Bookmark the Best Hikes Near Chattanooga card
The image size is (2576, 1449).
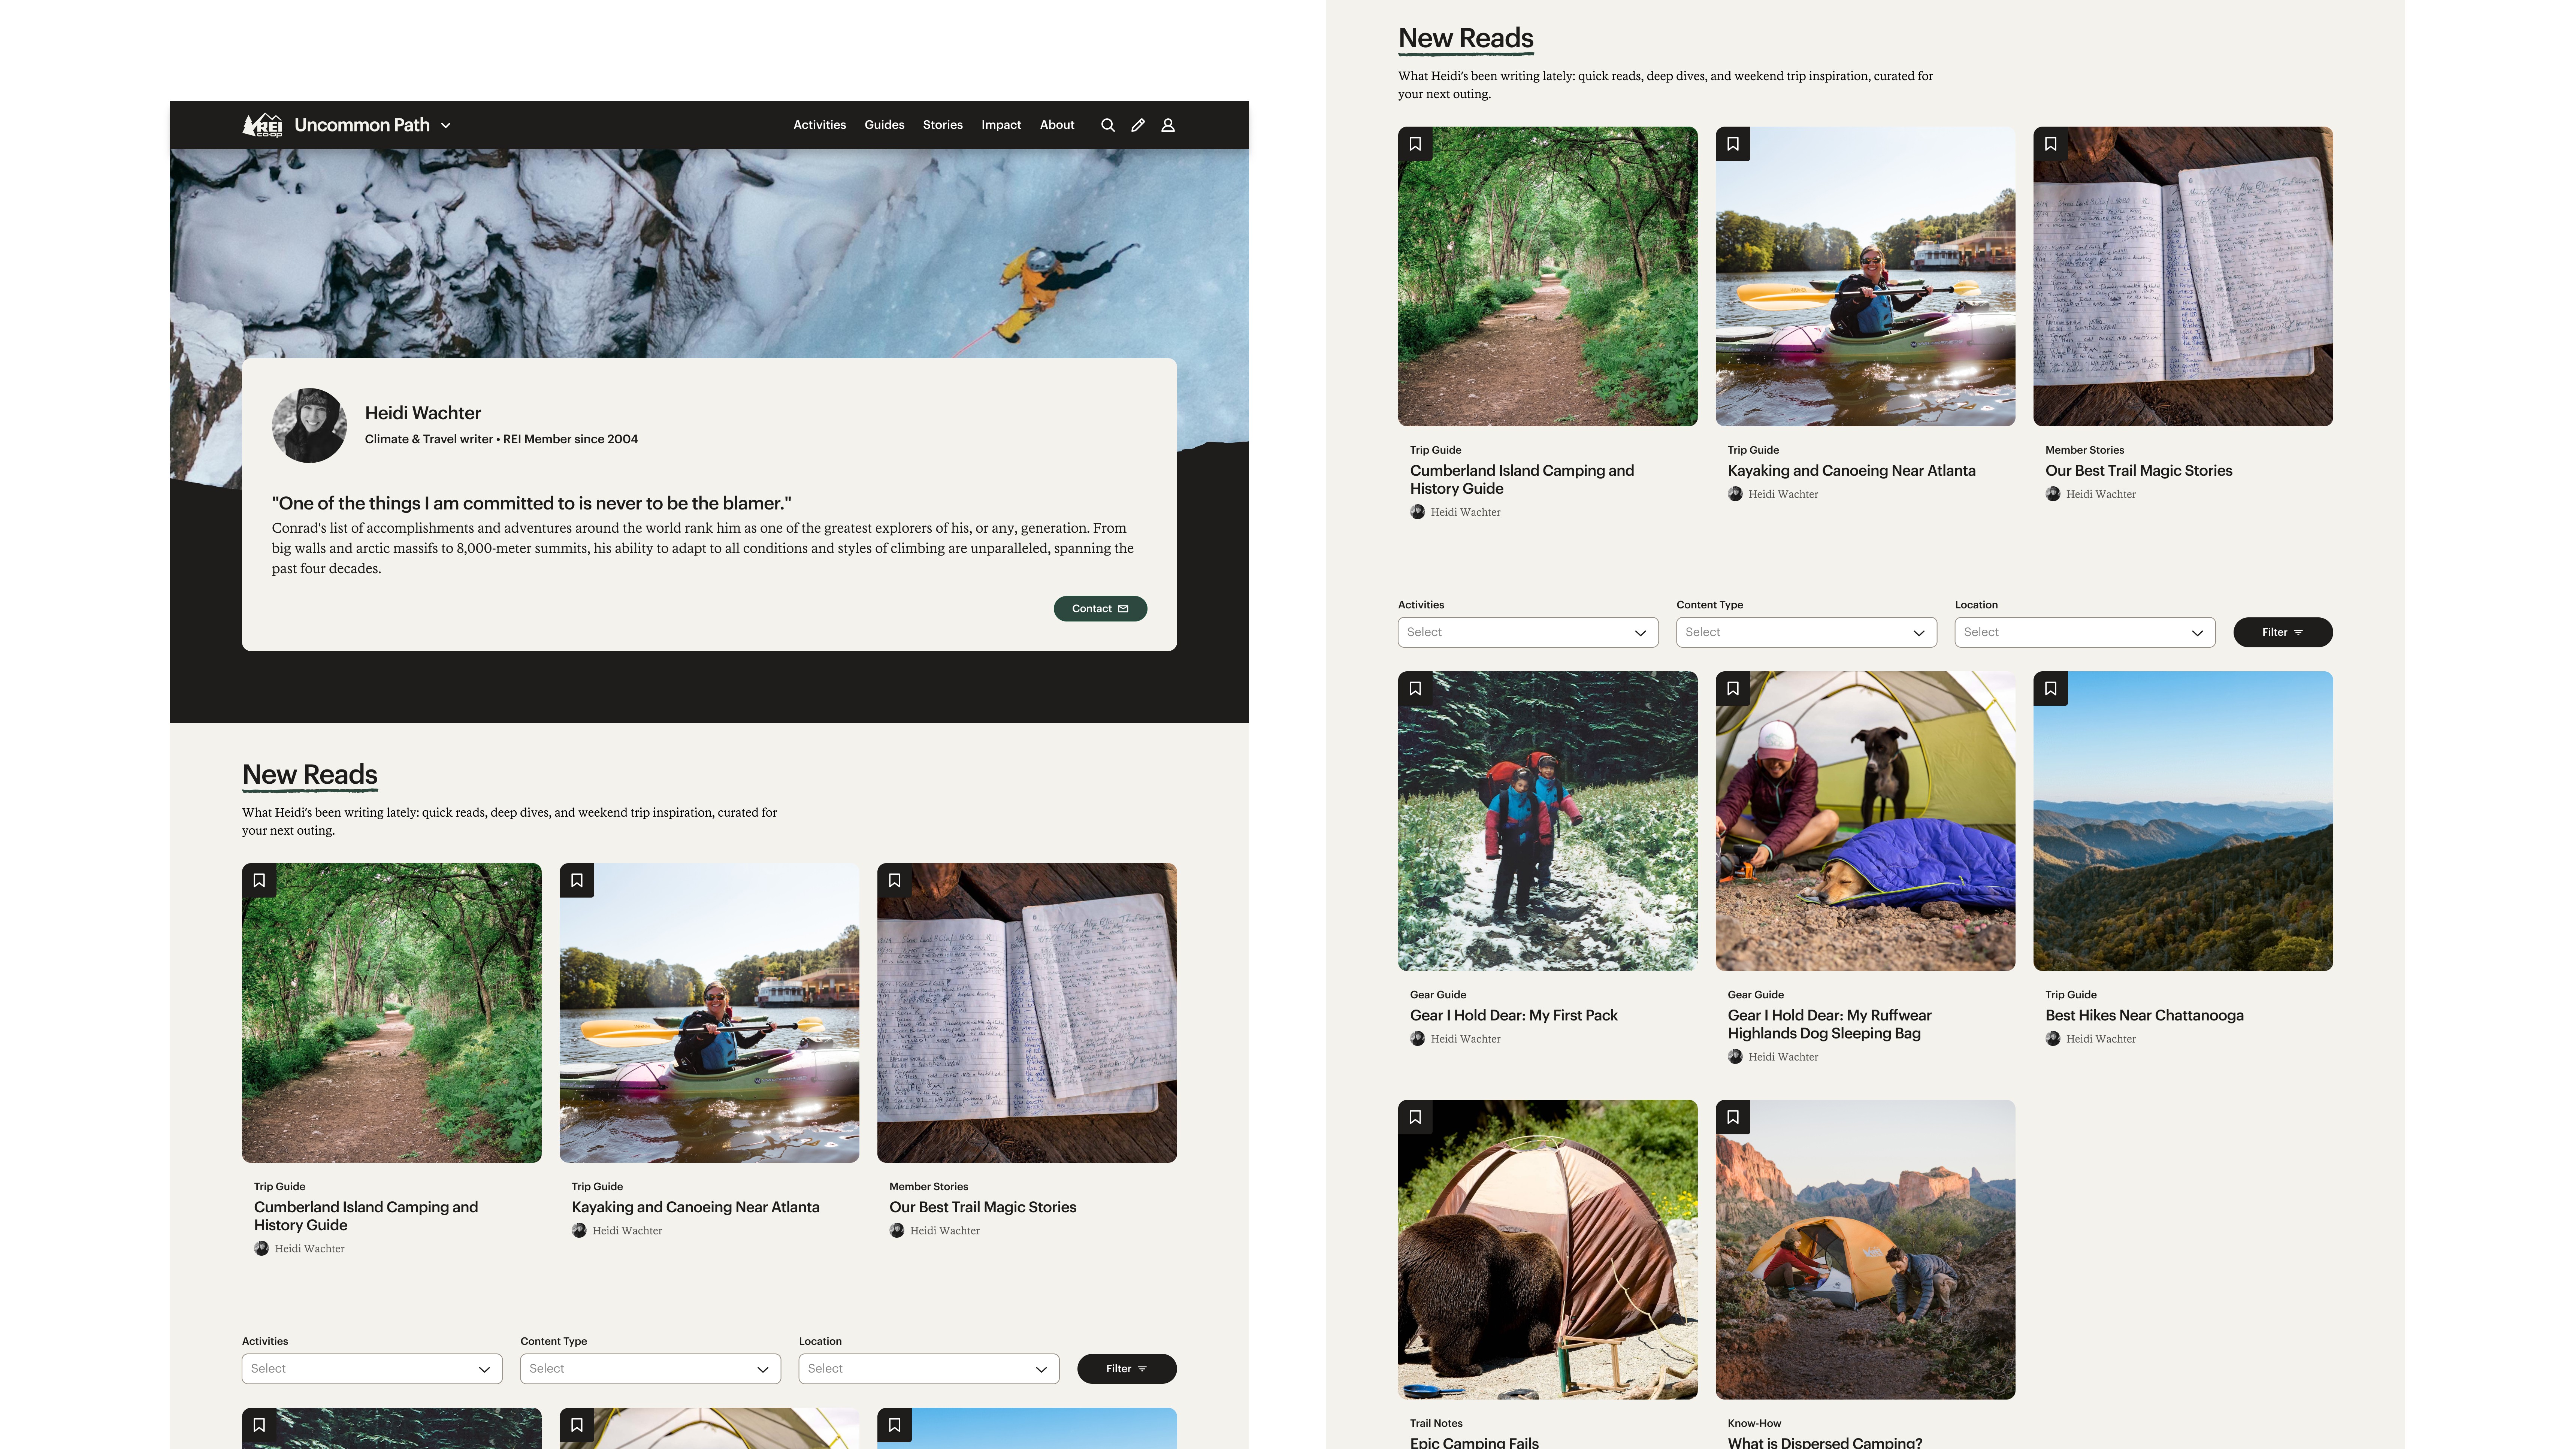coord(2050,688)
